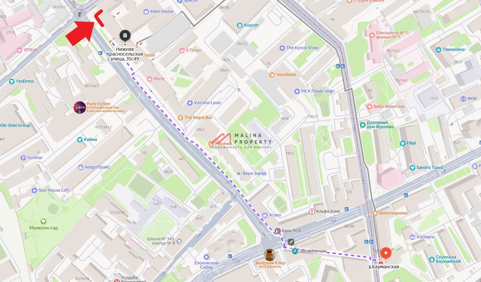Open the Эклерная Клер dessert photo marker

click(x=270, y=255)
